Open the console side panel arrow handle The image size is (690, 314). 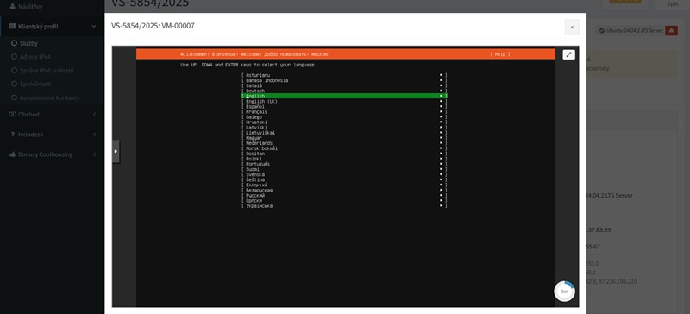[116, 151]
